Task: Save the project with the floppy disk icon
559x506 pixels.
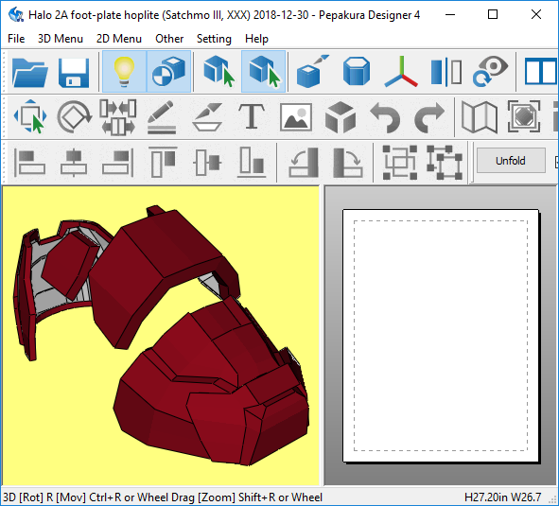Action: tap(74, 72)
